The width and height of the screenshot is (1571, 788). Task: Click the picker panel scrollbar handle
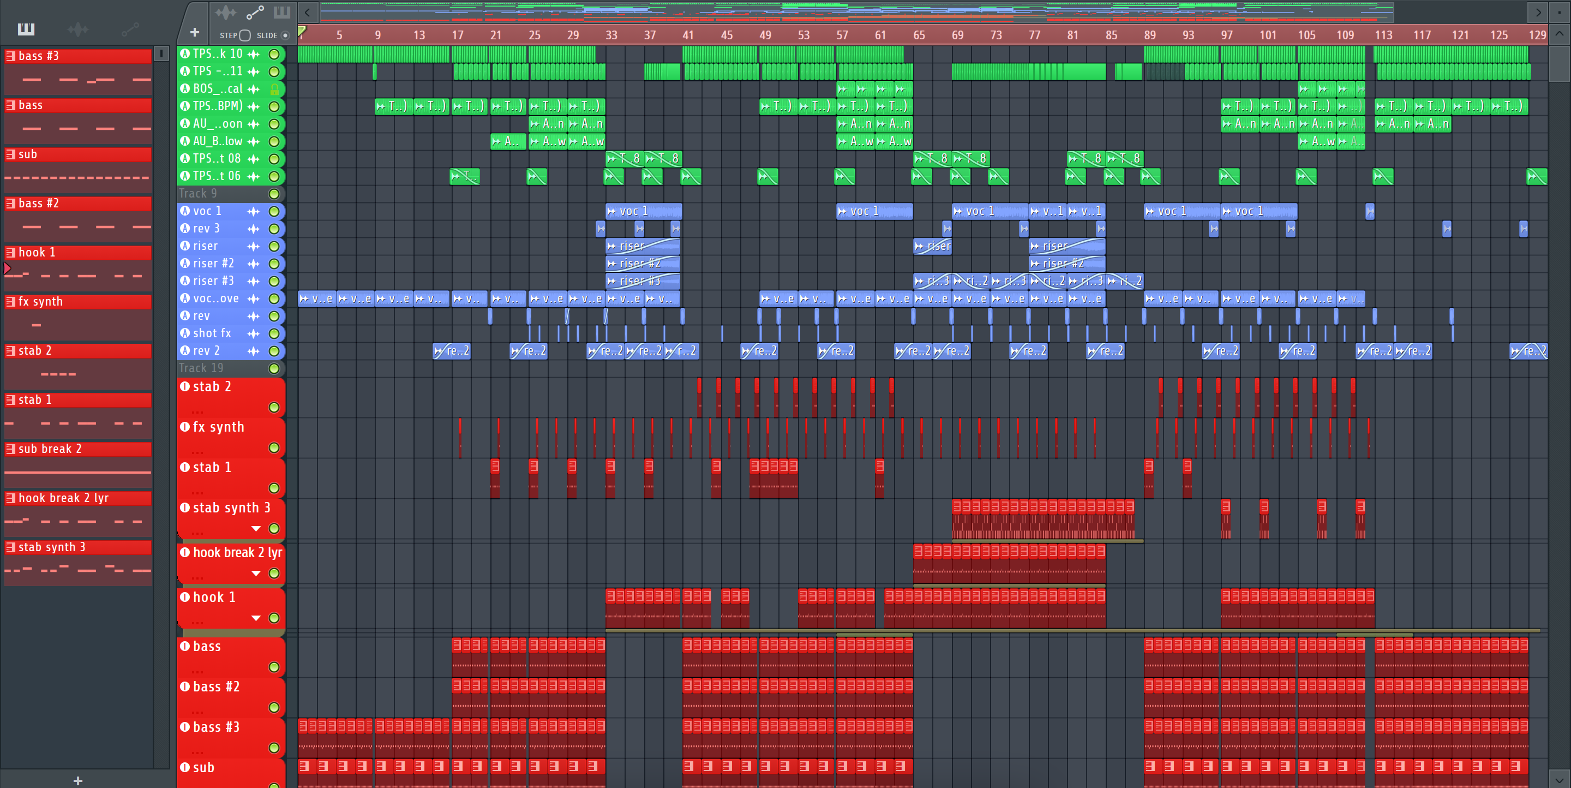tap(161, 53)
